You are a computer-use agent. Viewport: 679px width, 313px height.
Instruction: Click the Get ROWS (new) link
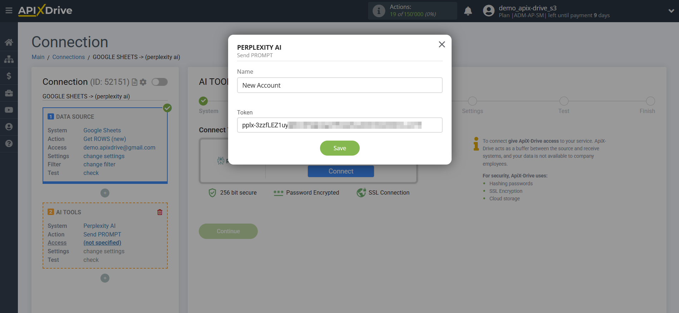pos(105,139)
